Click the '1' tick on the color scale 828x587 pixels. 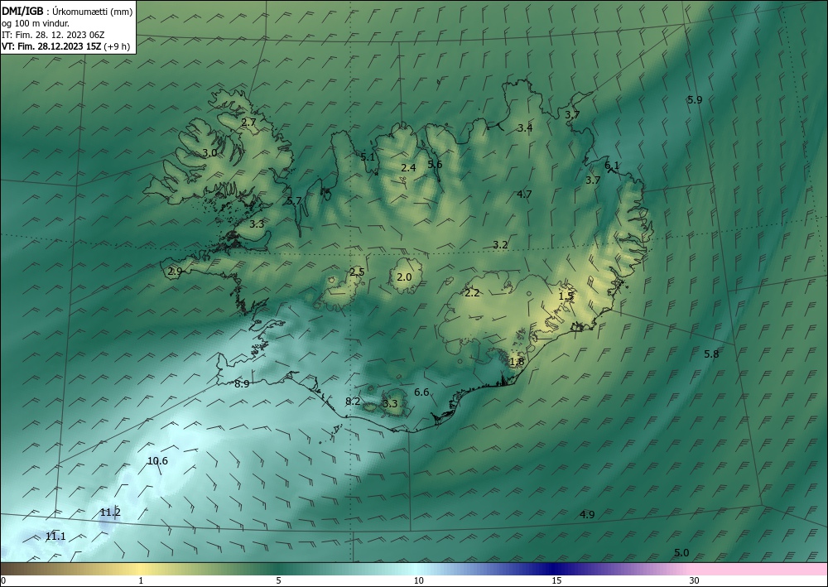[x=141, y=580]
